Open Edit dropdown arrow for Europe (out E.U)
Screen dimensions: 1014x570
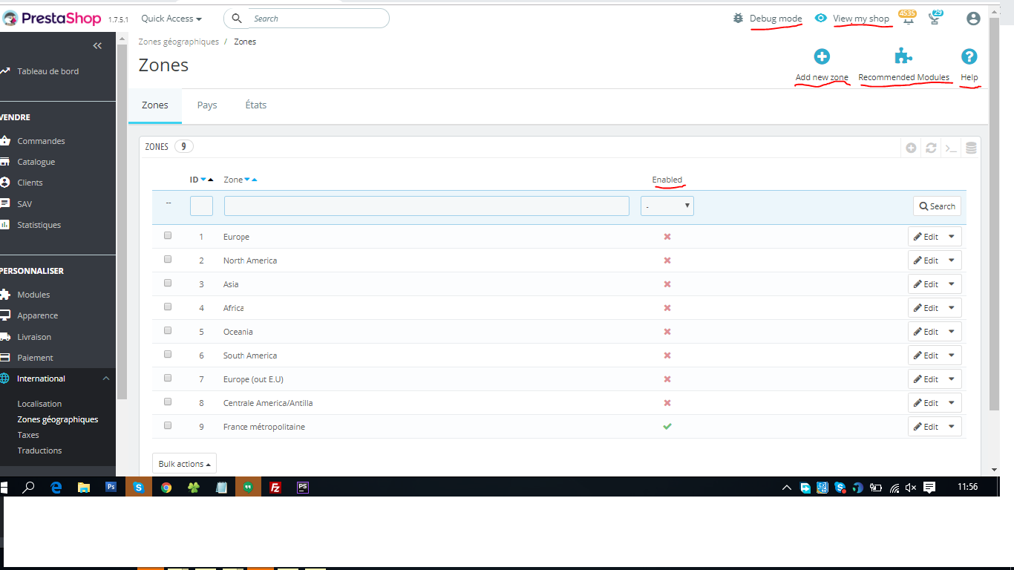[x=952, y=379]
